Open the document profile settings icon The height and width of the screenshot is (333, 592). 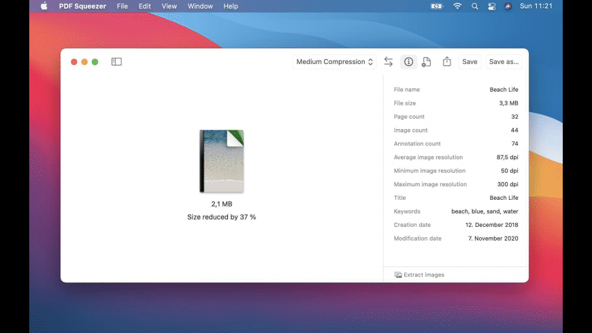(426, 62)
